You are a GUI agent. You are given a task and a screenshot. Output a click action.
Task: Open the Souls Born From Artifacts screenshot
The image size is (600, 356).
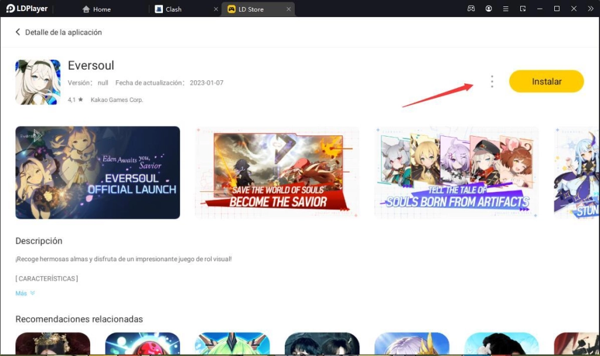pyautogui.click(x=456, y=172)
